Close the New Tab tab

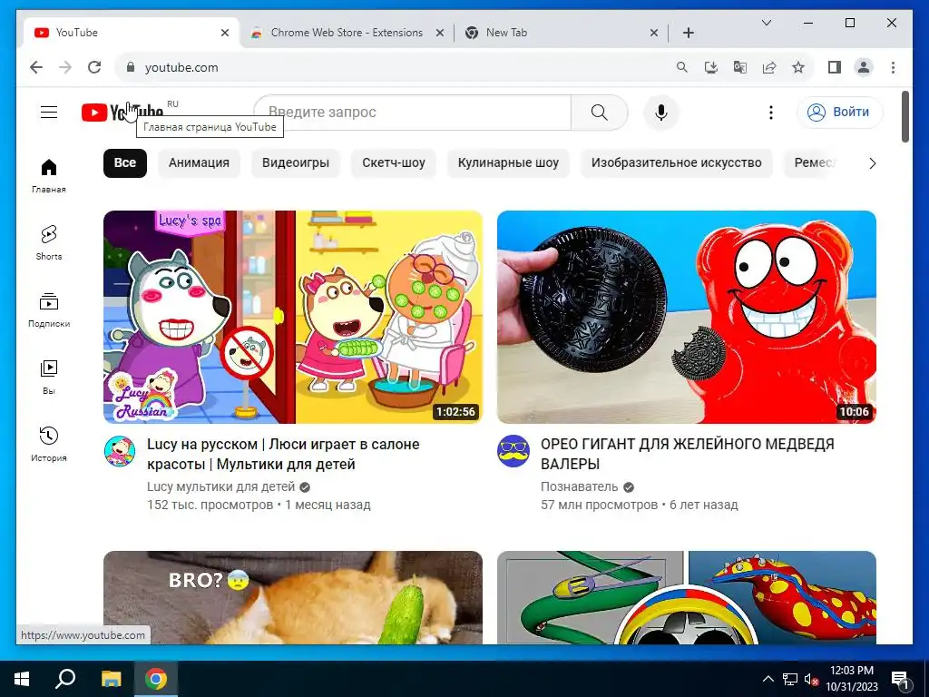[653, 33]
